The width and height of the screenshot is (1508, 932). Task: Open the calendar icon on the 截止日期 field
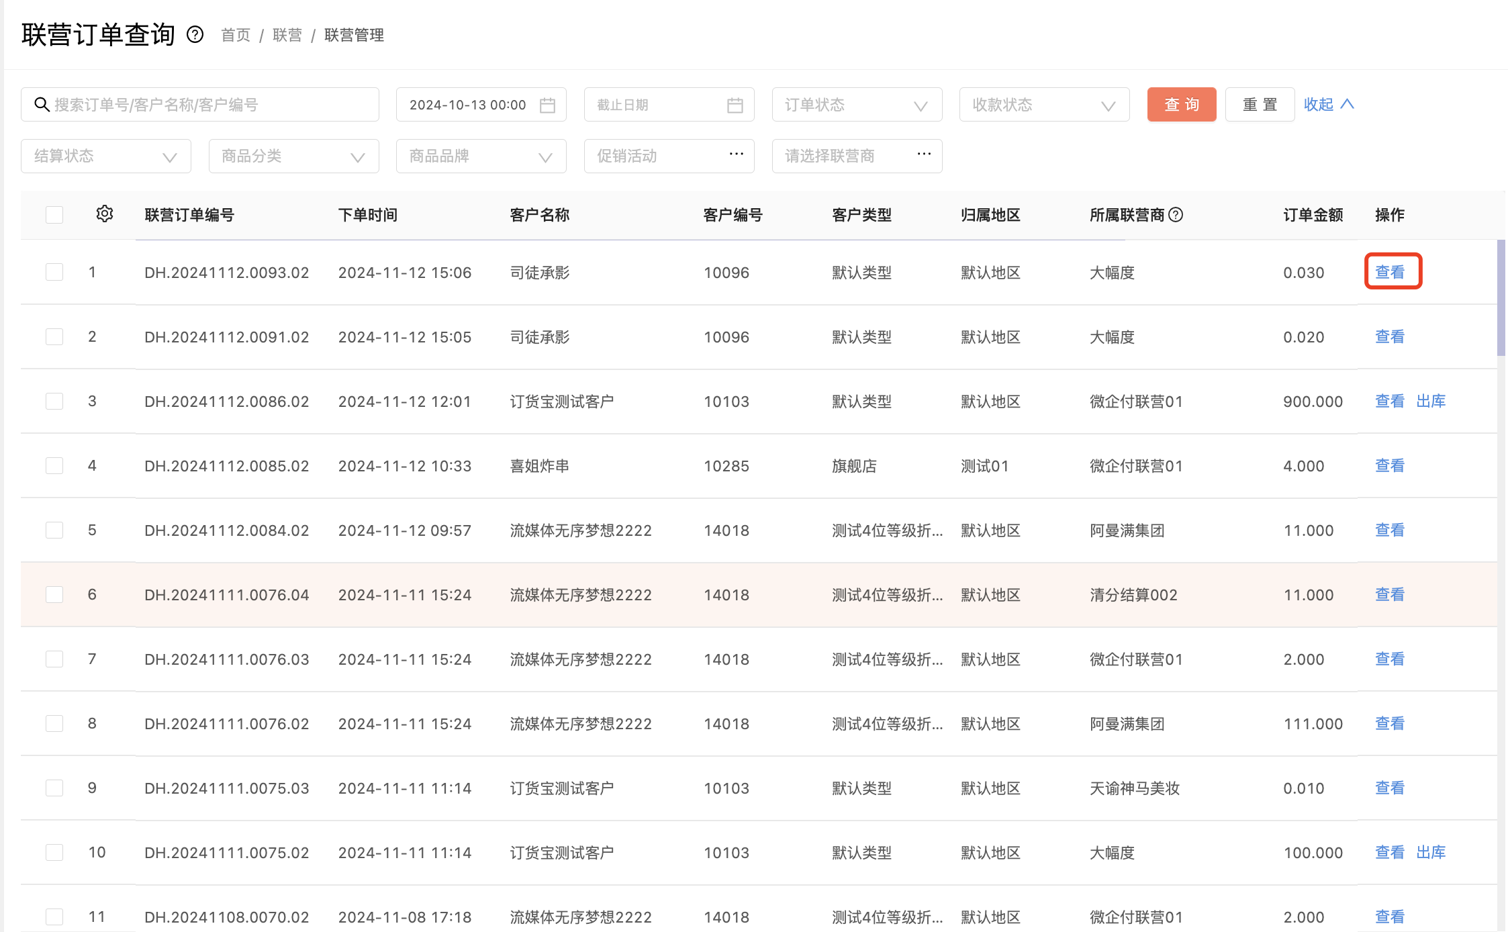(x=735, y=105)
